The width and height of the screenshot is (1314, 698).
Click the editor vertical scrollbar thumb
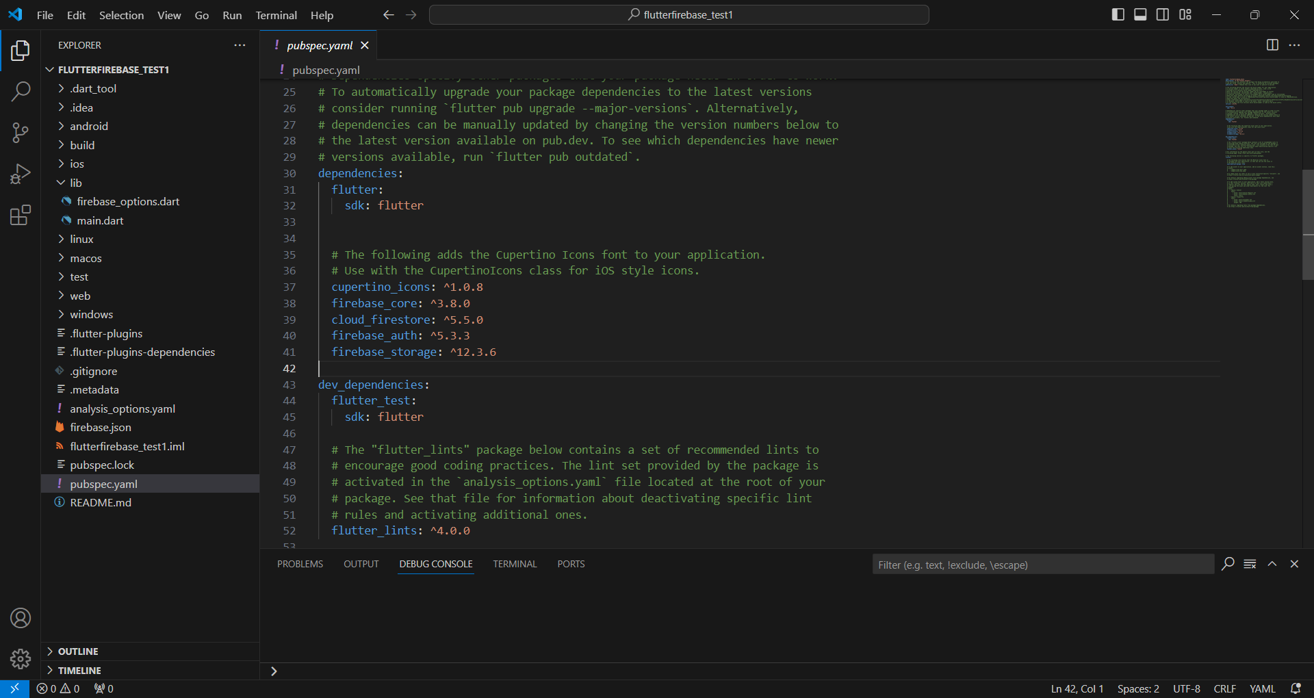tap(1308, 224)
